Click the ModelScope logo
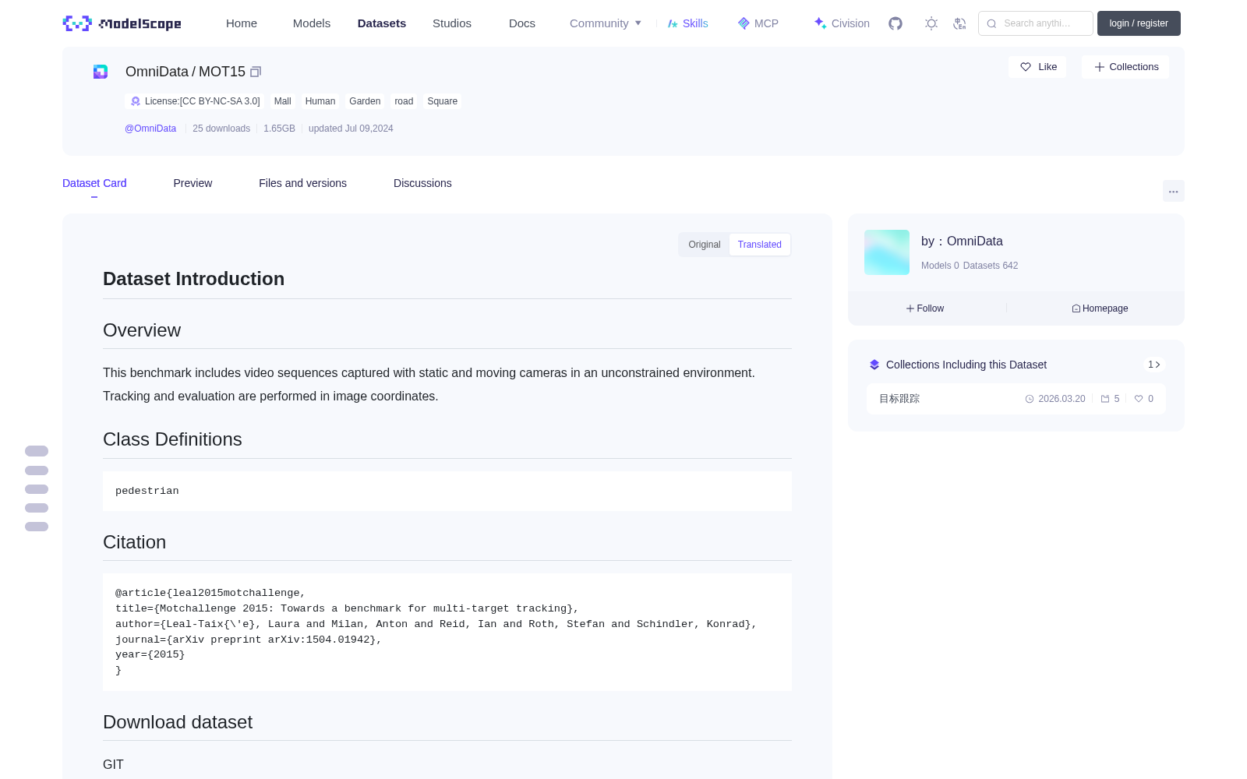This screenshot has width=1247, height=779. tap(122, 23)
